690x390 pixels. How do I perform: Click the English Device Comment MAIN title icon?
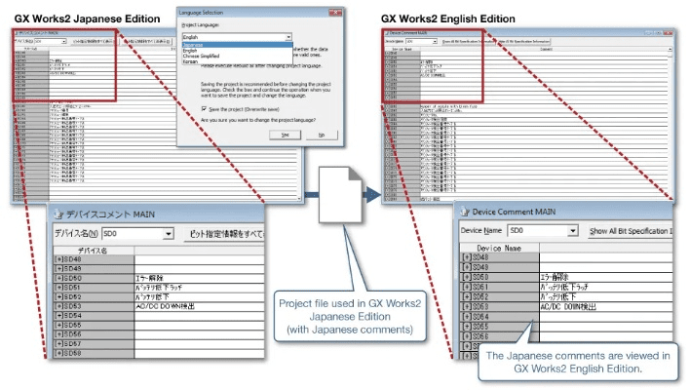tap(464, 211)
